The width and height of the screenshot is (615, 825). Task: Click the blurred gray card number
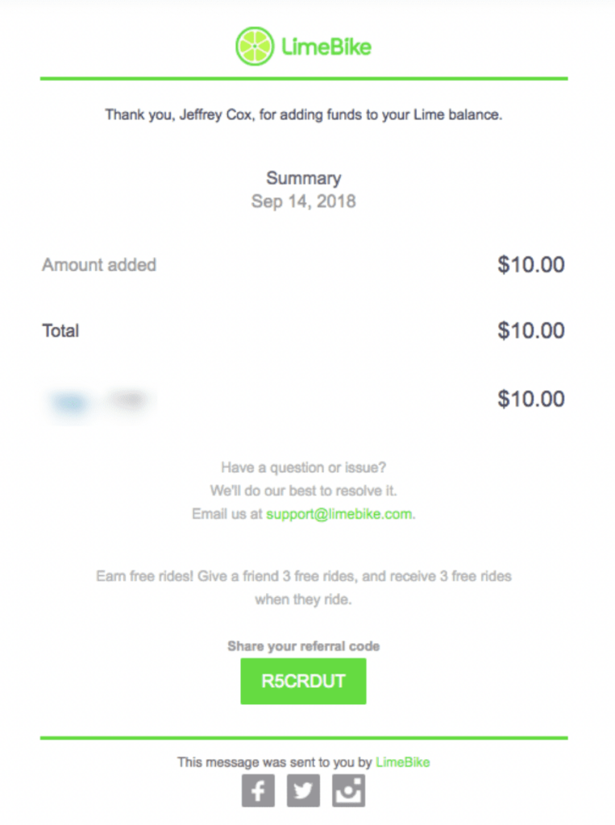128,400
